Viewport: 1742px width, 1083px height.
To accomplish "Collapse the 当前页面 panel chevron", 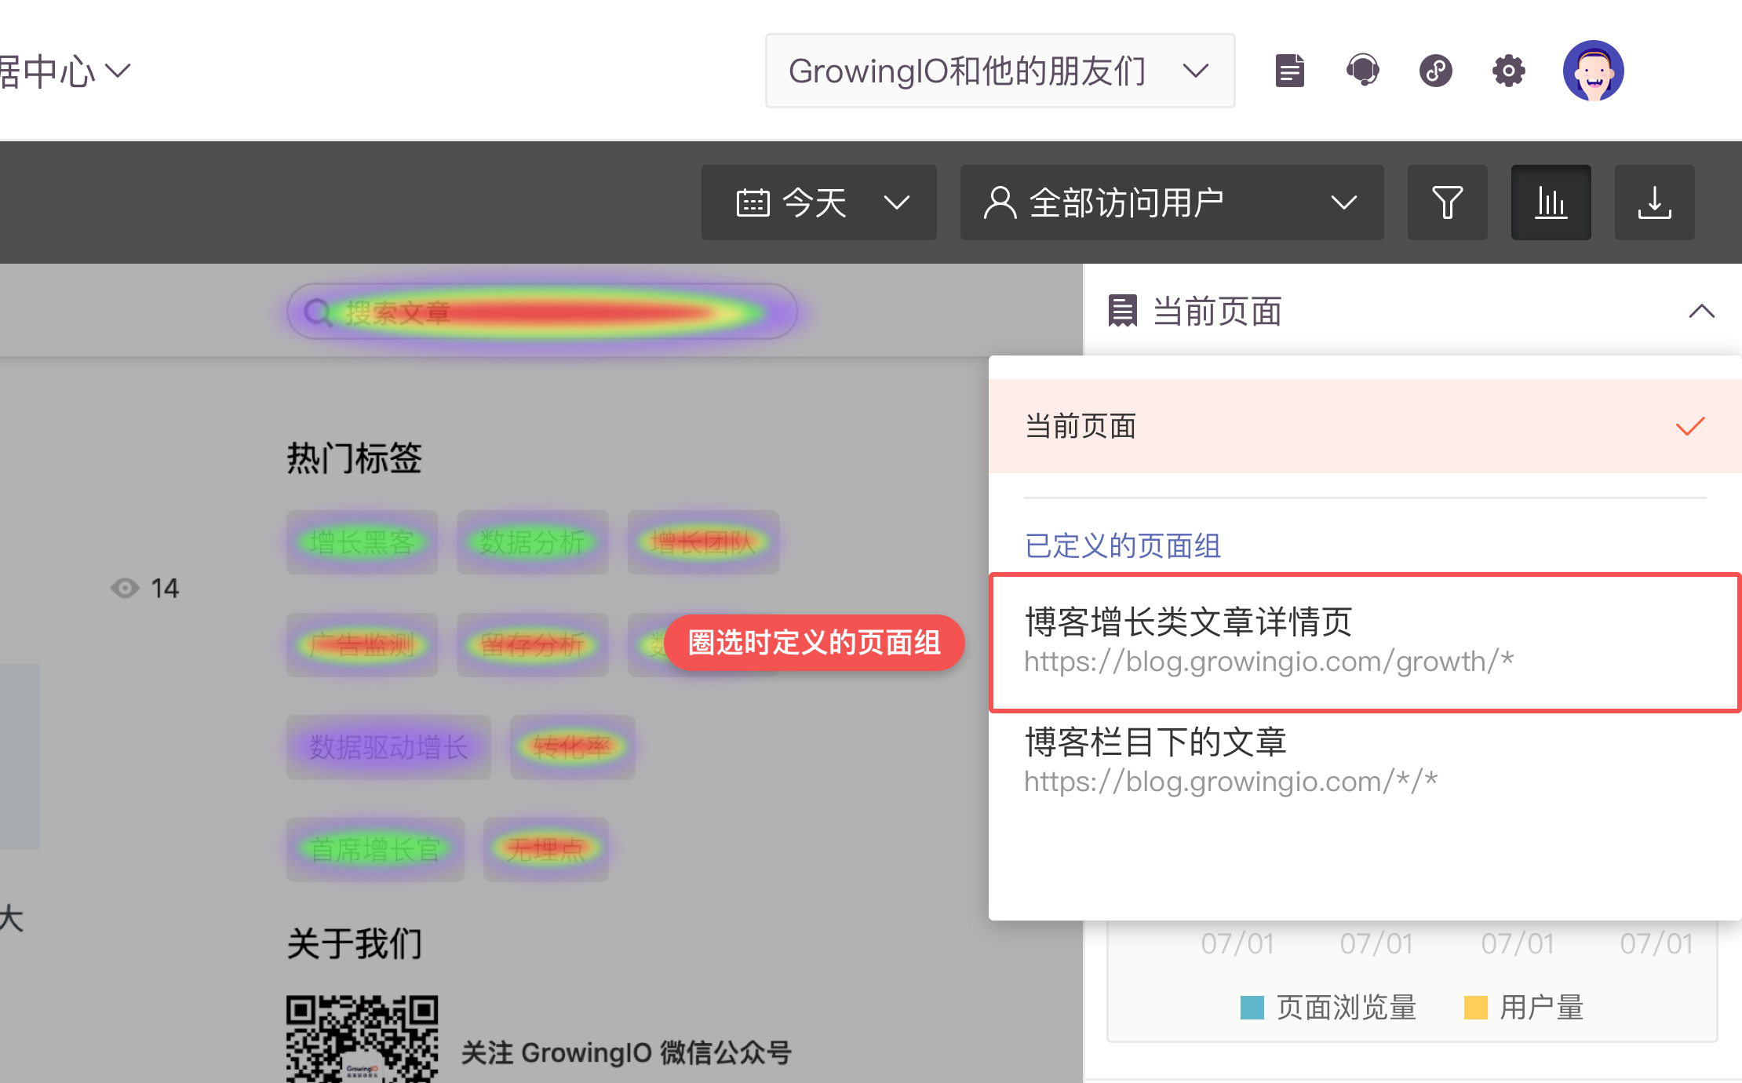I will coord(1701,312).
